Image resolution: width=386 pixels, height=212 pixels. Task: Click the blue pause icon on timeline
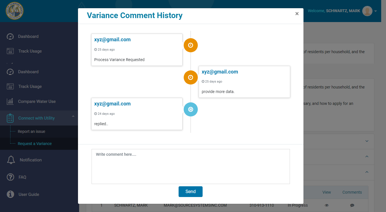click(190, 109)
